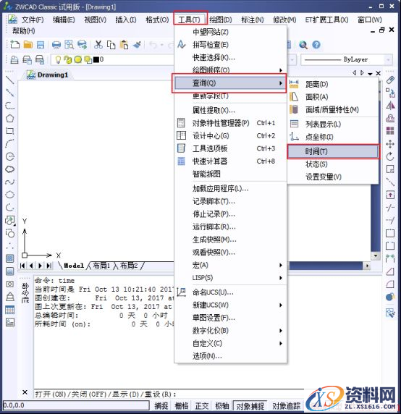Viewport: 401px width, 414px height.
Task: Select the Revision Cloud draw tool
Action: click(10, 169)
